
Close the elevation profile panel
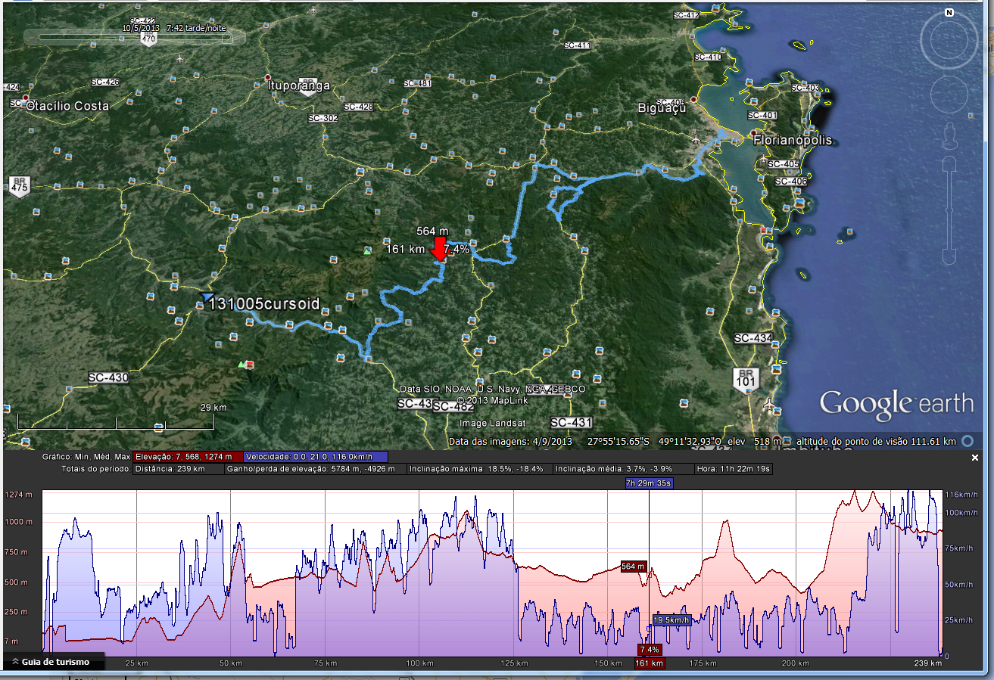pyautogui.click(x=975, y=458)
